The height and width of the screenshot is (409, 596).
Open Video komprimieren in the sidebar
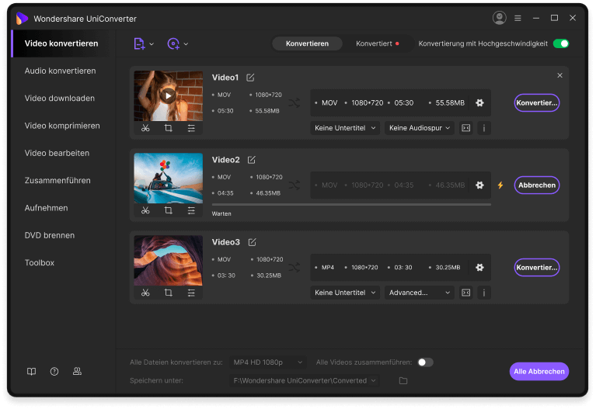pyautogui.click(x=62, y=126)
